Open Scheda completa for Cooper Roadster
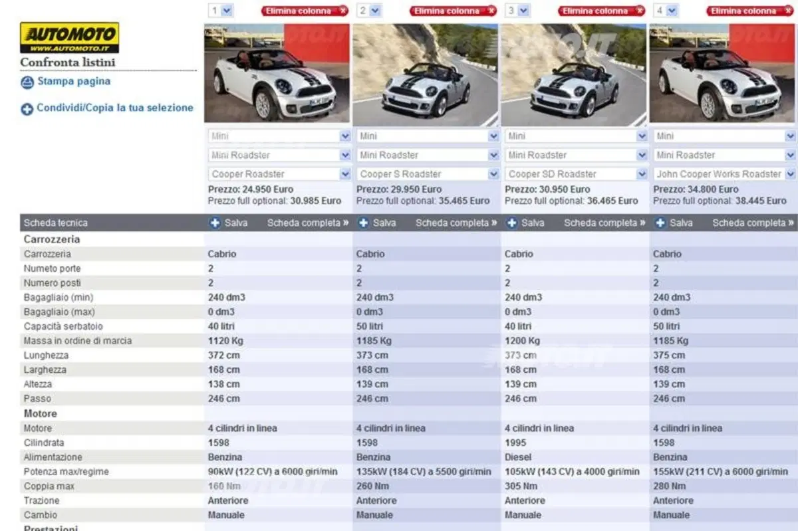The image size is (798, 531). pos(308,223)
